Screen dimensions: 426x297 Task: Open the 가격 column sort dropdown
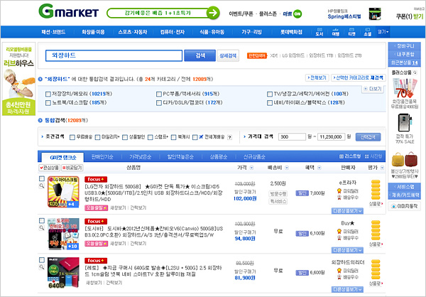click(251, 168)
